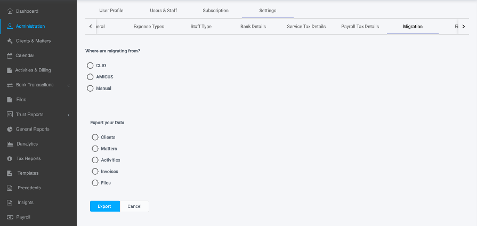Image resolution: width=477 pixels, height=226 pixels.
Task: Select the AMICUS migration source
Action: click(x=90, y=77)
